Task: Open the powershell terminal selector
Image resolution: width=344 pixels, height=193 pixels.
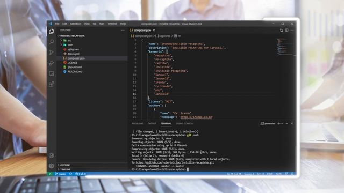Action: (268, 124)
